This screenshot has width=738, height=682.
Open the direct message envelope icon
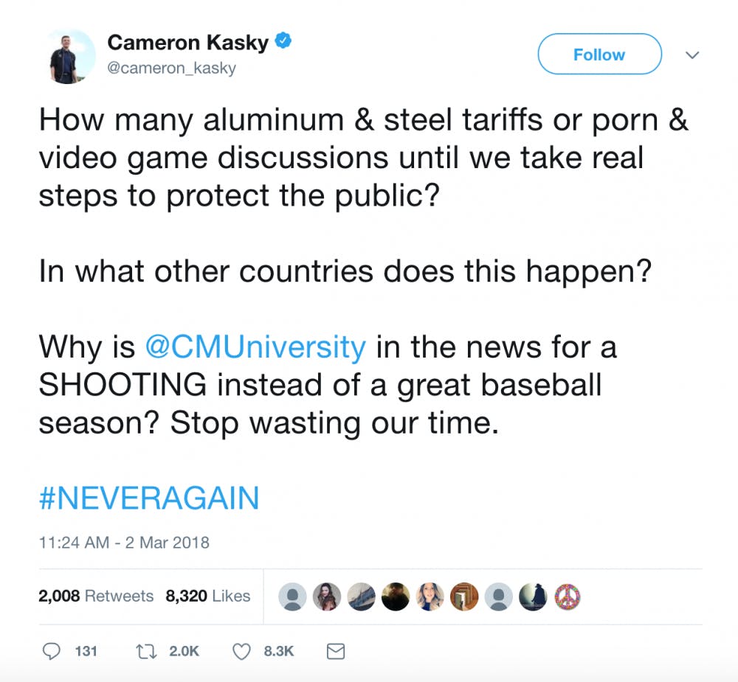(x=336, y=651)
